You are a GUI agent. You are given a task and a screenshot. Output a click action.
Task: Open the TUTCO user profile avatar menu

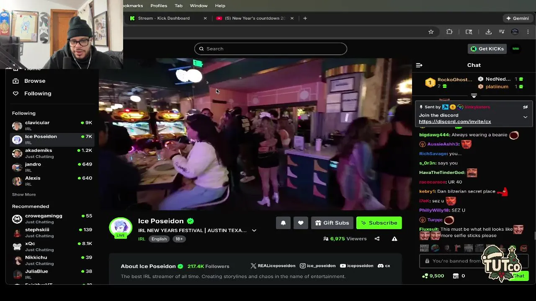tap(516, 49)
